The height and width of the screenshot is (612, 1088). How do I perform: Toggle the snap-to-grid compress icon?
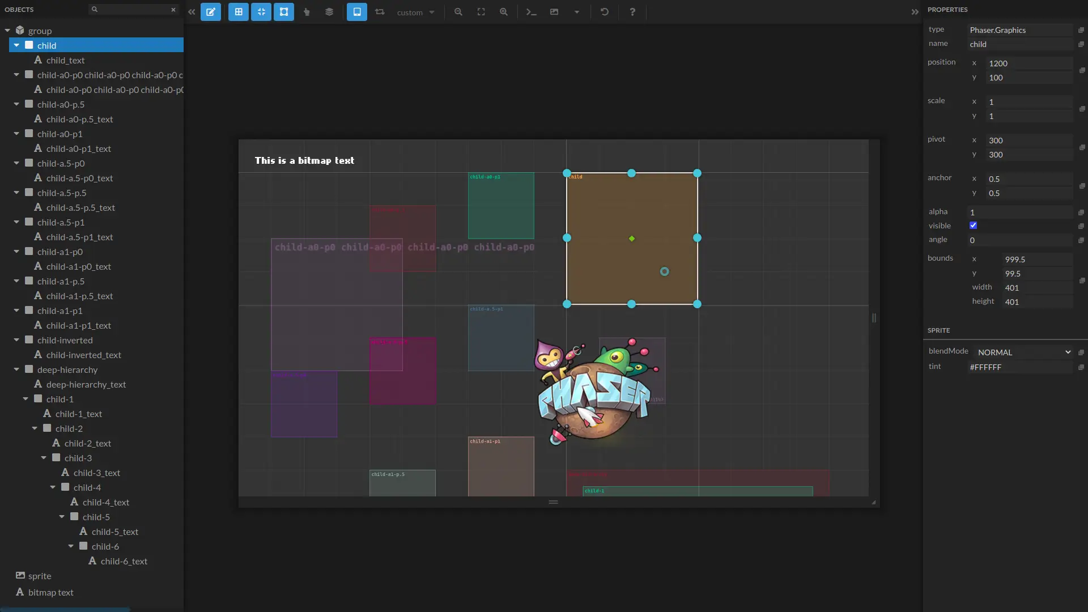[x=261, y=12]
